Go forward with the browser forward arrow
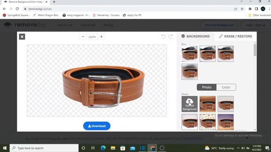Viewport: 271px width, 152px height. coord(11,9)
